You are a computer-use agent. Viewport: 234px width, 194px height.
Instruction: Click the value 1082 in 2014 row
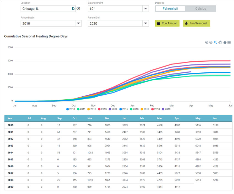[x=90, y=153]
